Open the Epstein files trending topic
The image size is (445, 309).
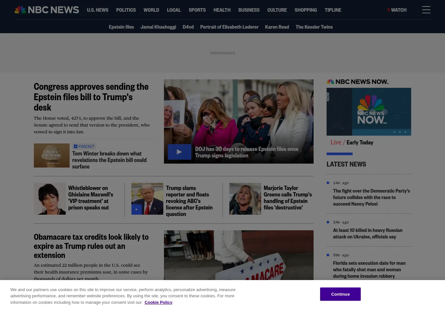(121, 27)
